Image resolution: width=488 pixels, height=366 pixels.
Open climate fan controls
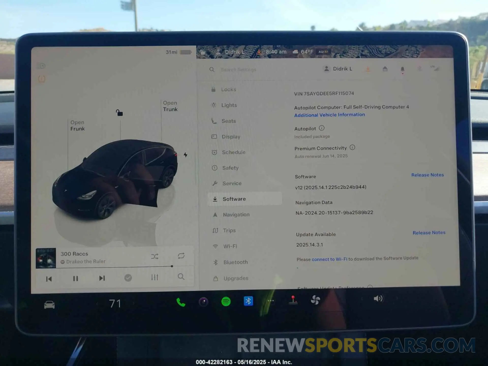click(315, 300)
